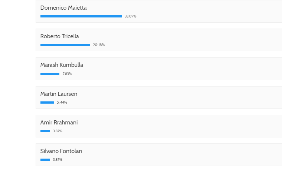This screenshot has width=282, height=169.
Task: Click Marash Kumbulla's blue result bar
Action: 50,74
